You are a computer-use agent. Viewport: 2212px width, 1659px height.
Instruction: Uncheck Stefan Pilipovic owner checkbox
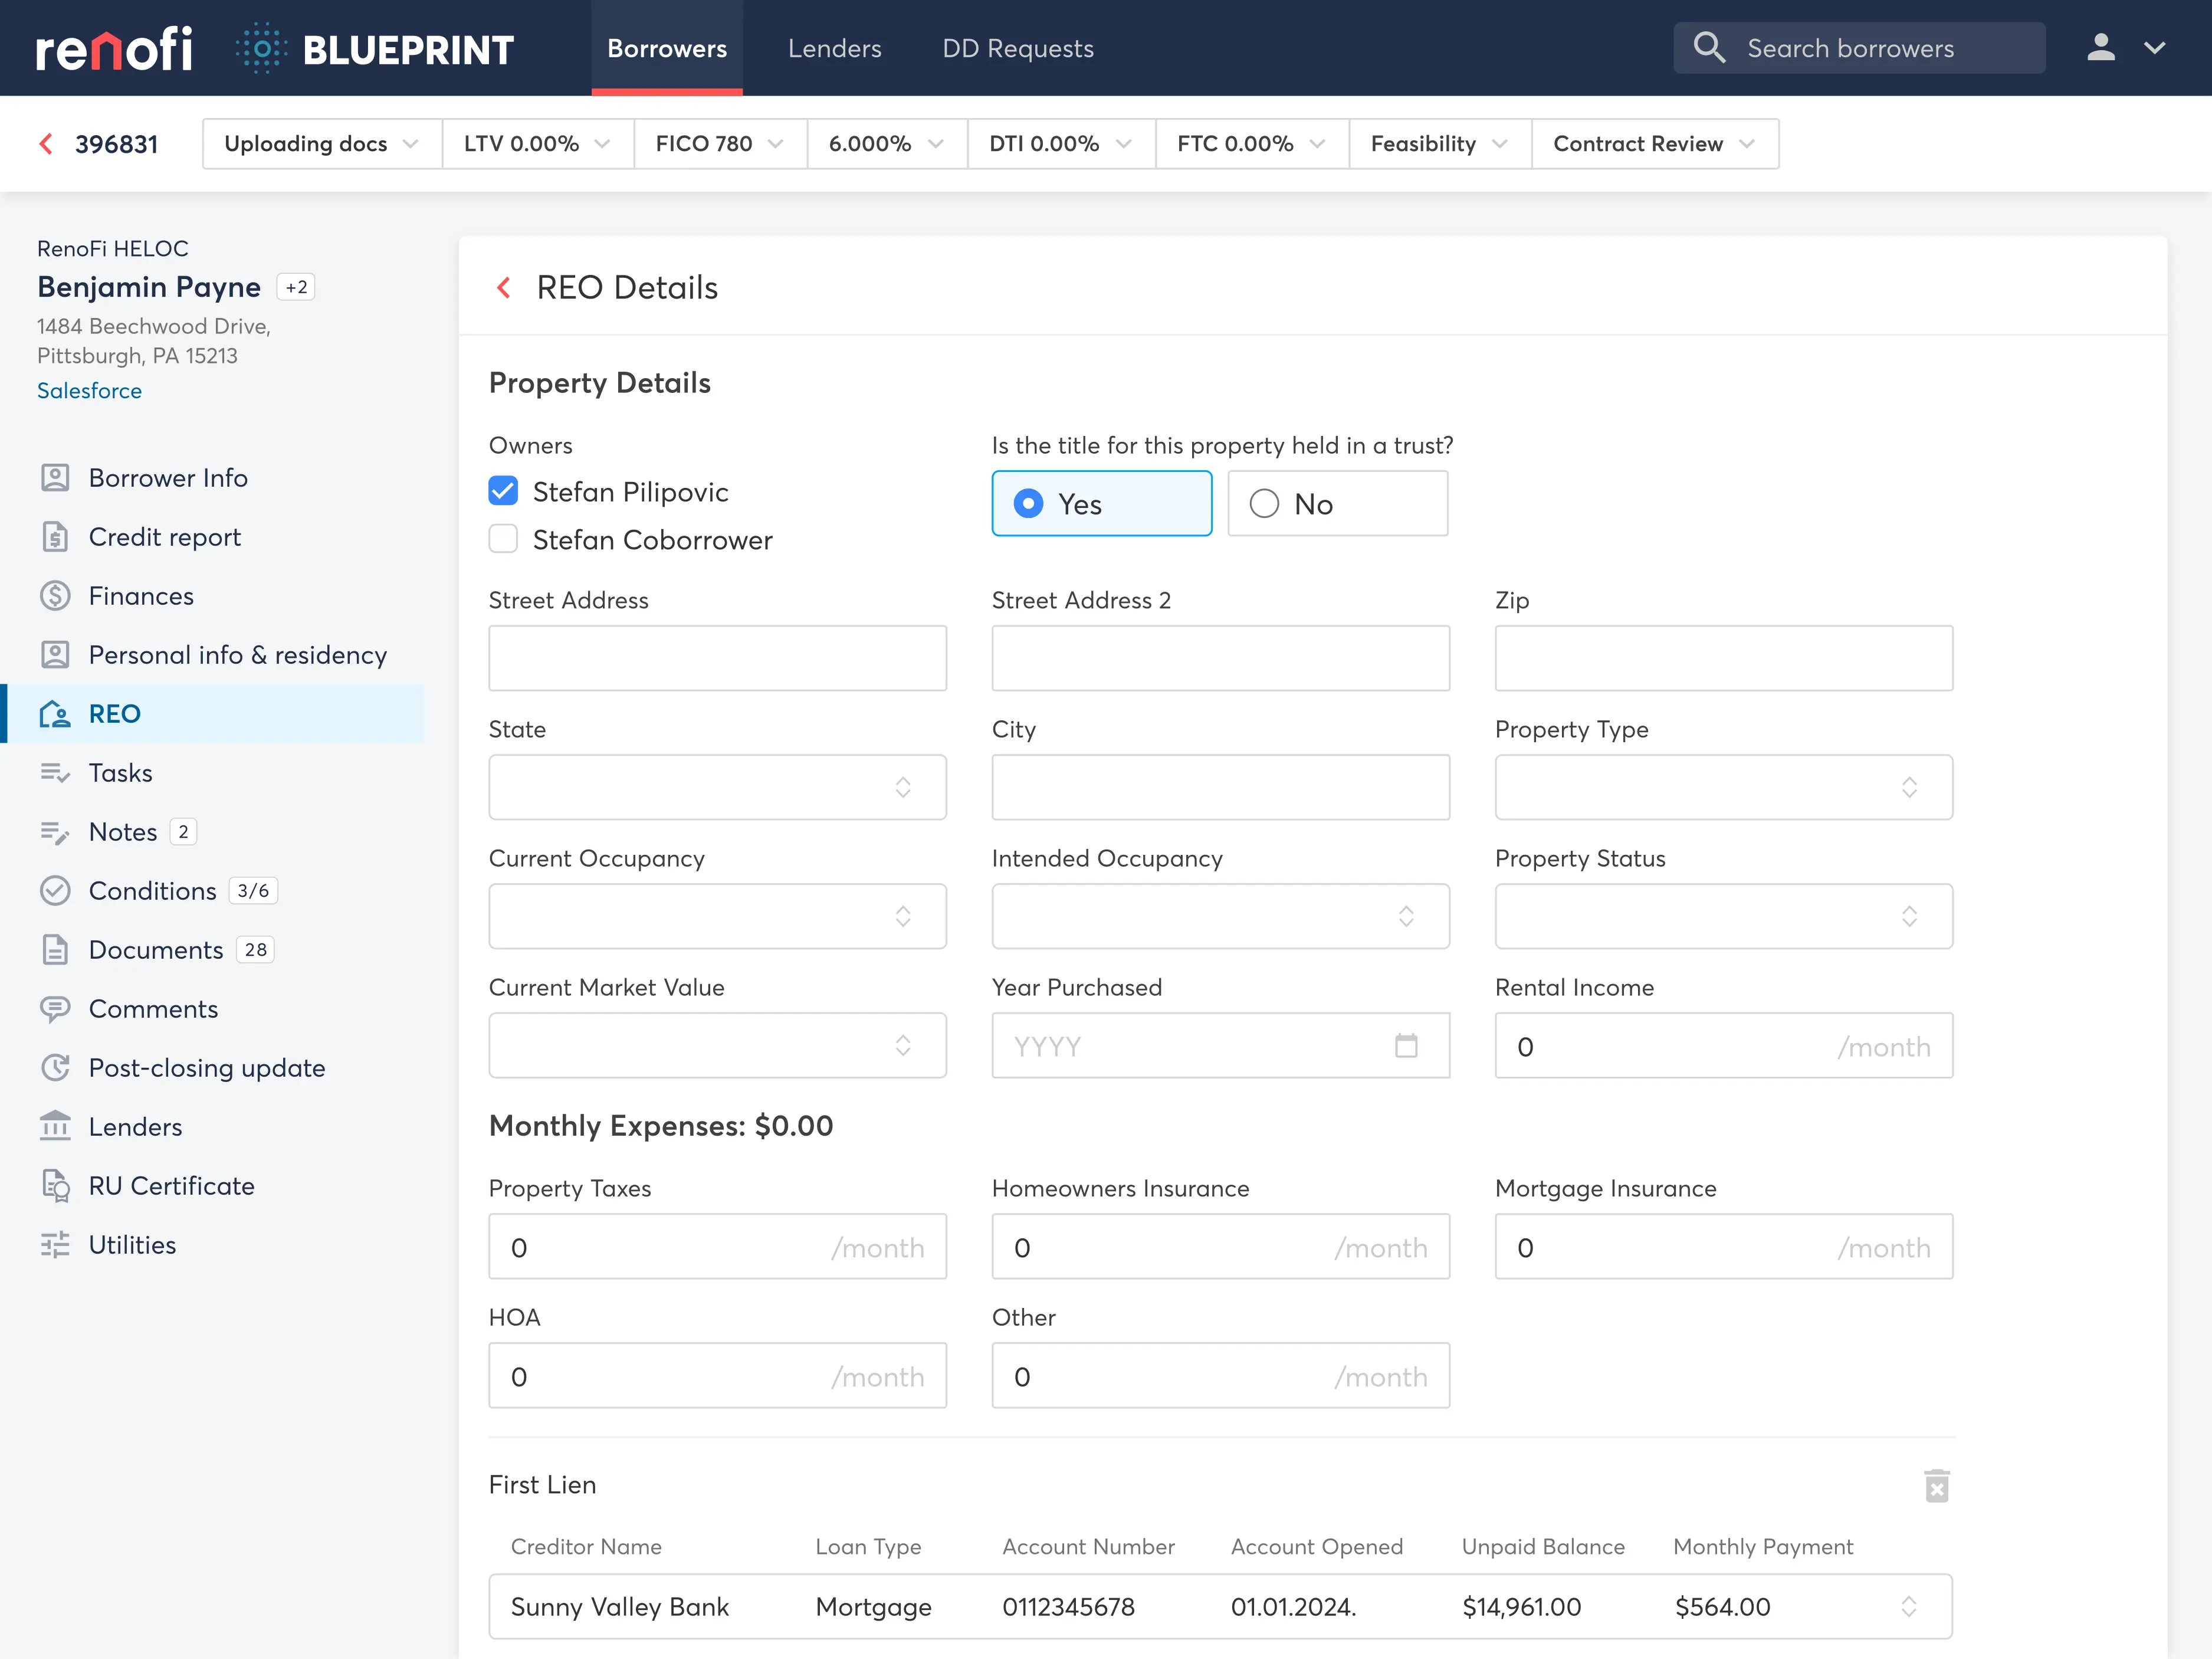click(503, 491)
